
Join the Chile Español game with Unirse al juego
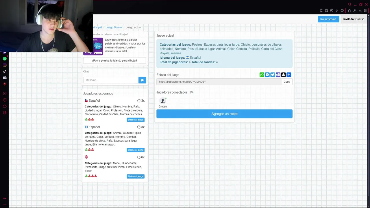(x=136, y=120)
